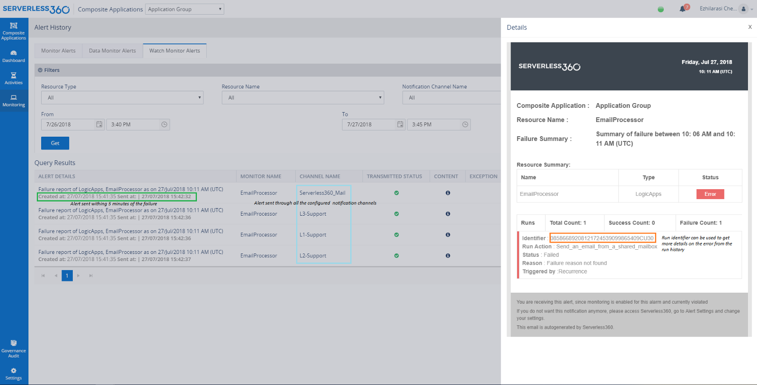Collapse the Filters section

click(40, 70)
